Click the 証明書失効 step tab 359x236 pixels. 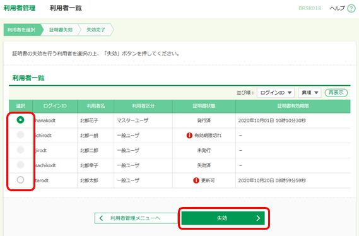61,30
